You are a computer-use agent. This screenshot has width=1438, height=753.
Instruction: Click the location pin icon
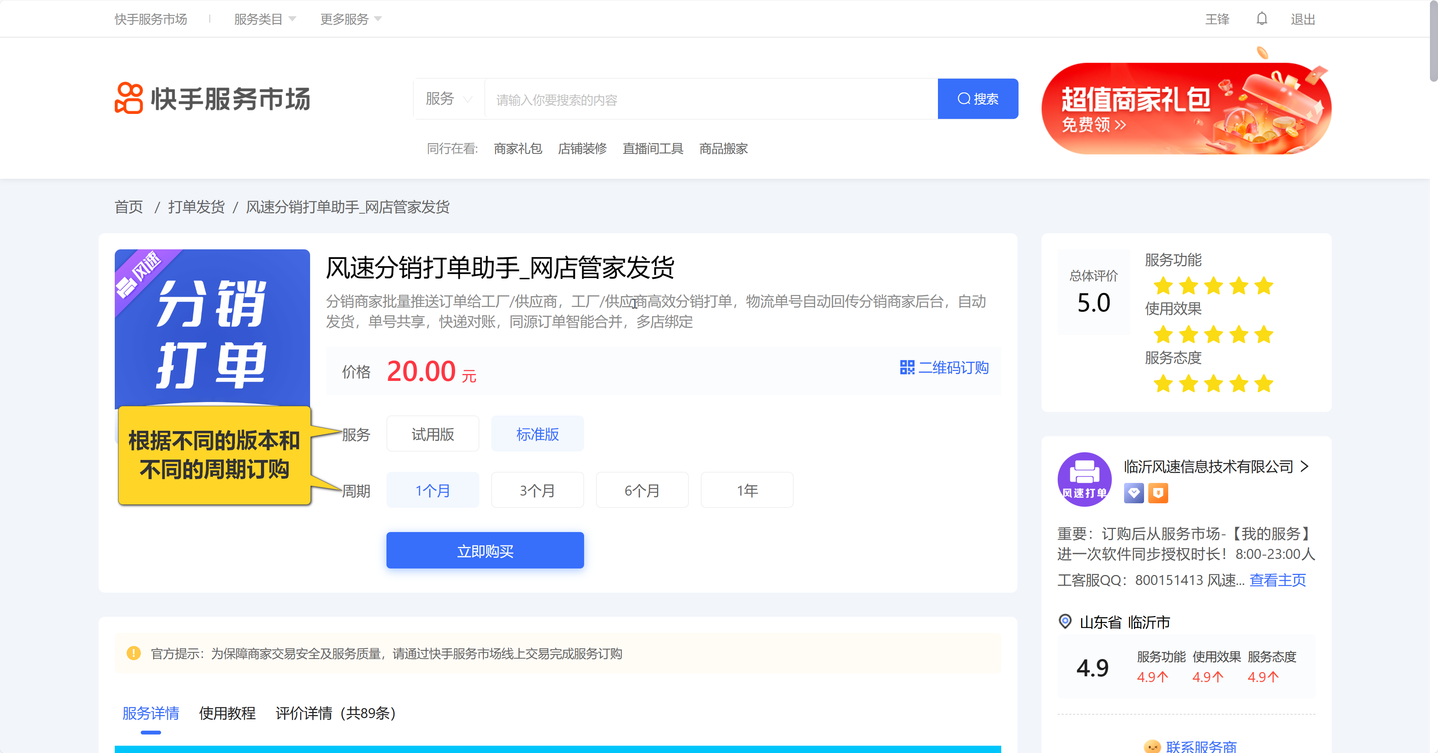pos(1065,621)
